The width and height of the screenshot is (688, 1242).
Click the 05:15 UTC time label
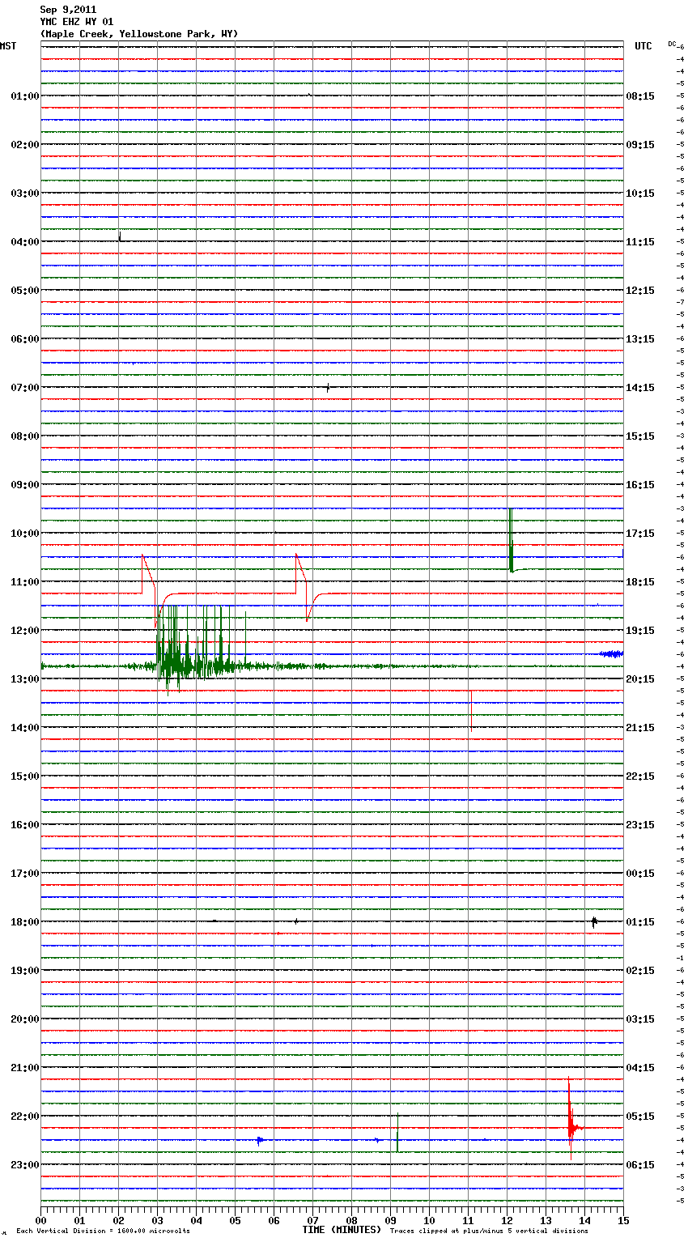coord(640,1117)
